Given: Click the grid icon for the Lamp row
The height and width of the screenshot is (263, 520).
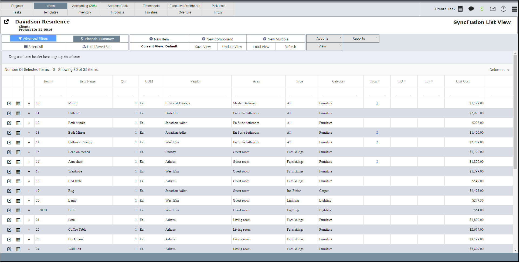Looking at the screenshot, I should (x=18, y=201).
